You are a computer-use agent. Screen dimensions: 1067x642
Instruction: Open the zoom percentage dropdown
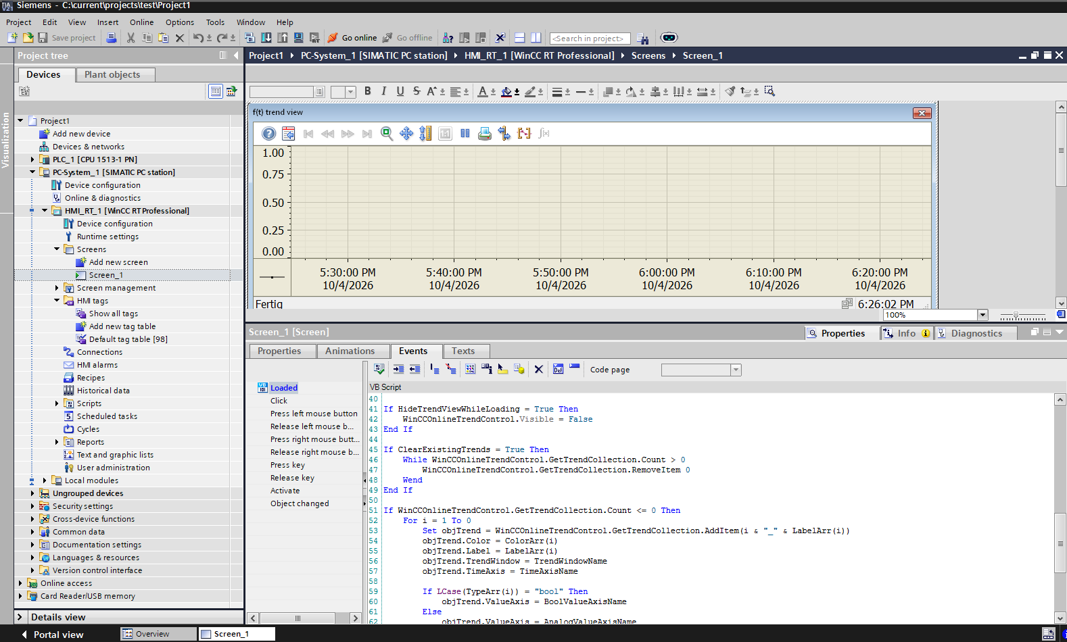click(982, 315)
